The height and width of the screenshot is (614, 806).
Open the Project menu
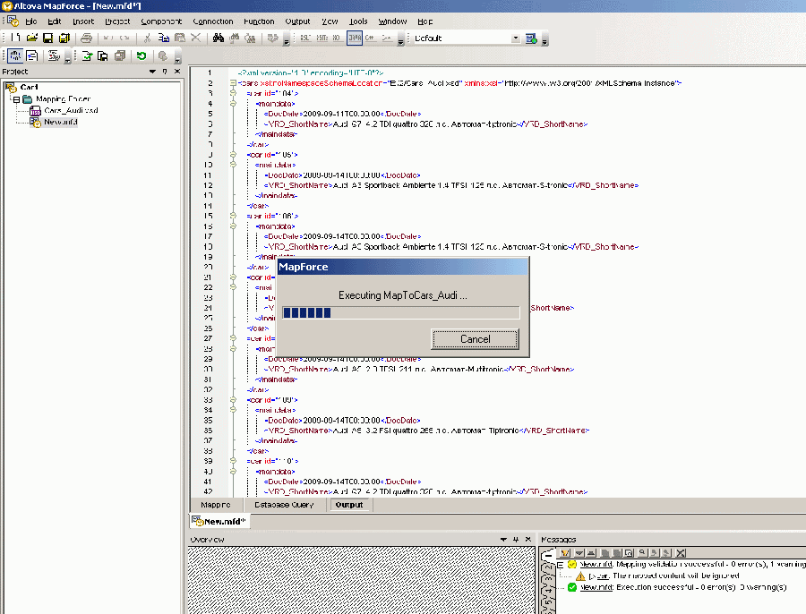[117, 21]
